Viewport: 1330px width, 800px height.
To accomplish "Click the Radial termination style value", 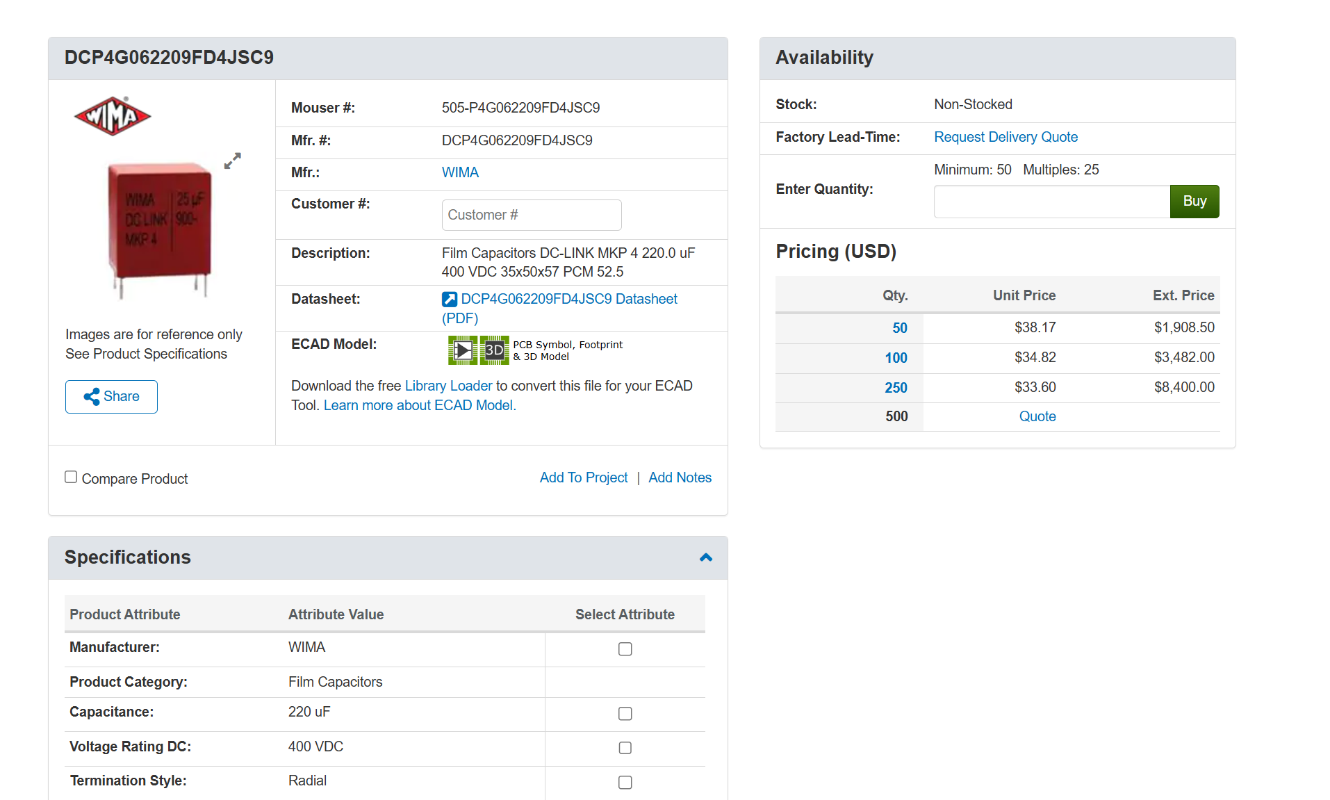I will (x=307, y=781).
